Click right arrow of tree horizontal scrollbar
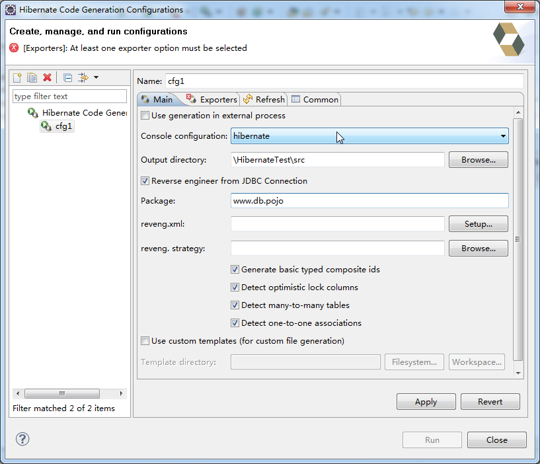This screenshot has width=540, height=464. 121,393
